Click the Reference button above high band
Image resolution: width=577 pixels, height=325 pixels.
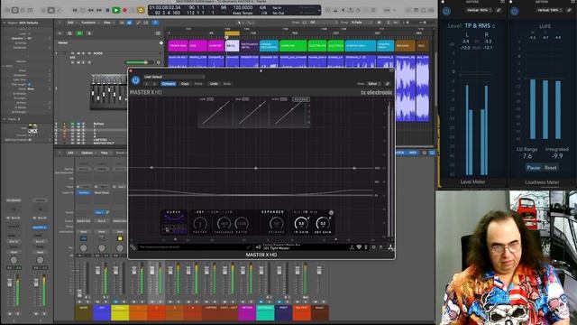[300, 99]
